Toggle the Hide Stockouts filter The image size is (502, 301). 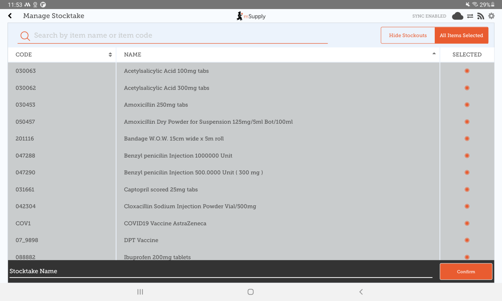pyautogui.click(x=408, y=35)
